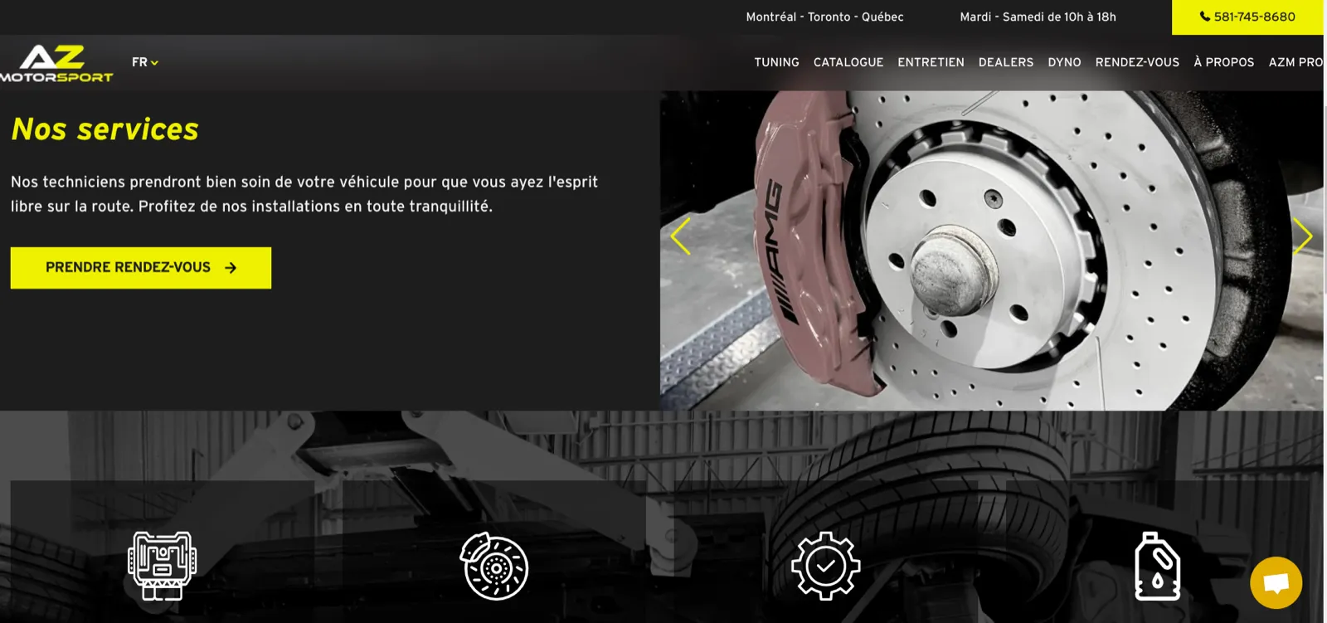Select the gear checkmark service icon

826,566
